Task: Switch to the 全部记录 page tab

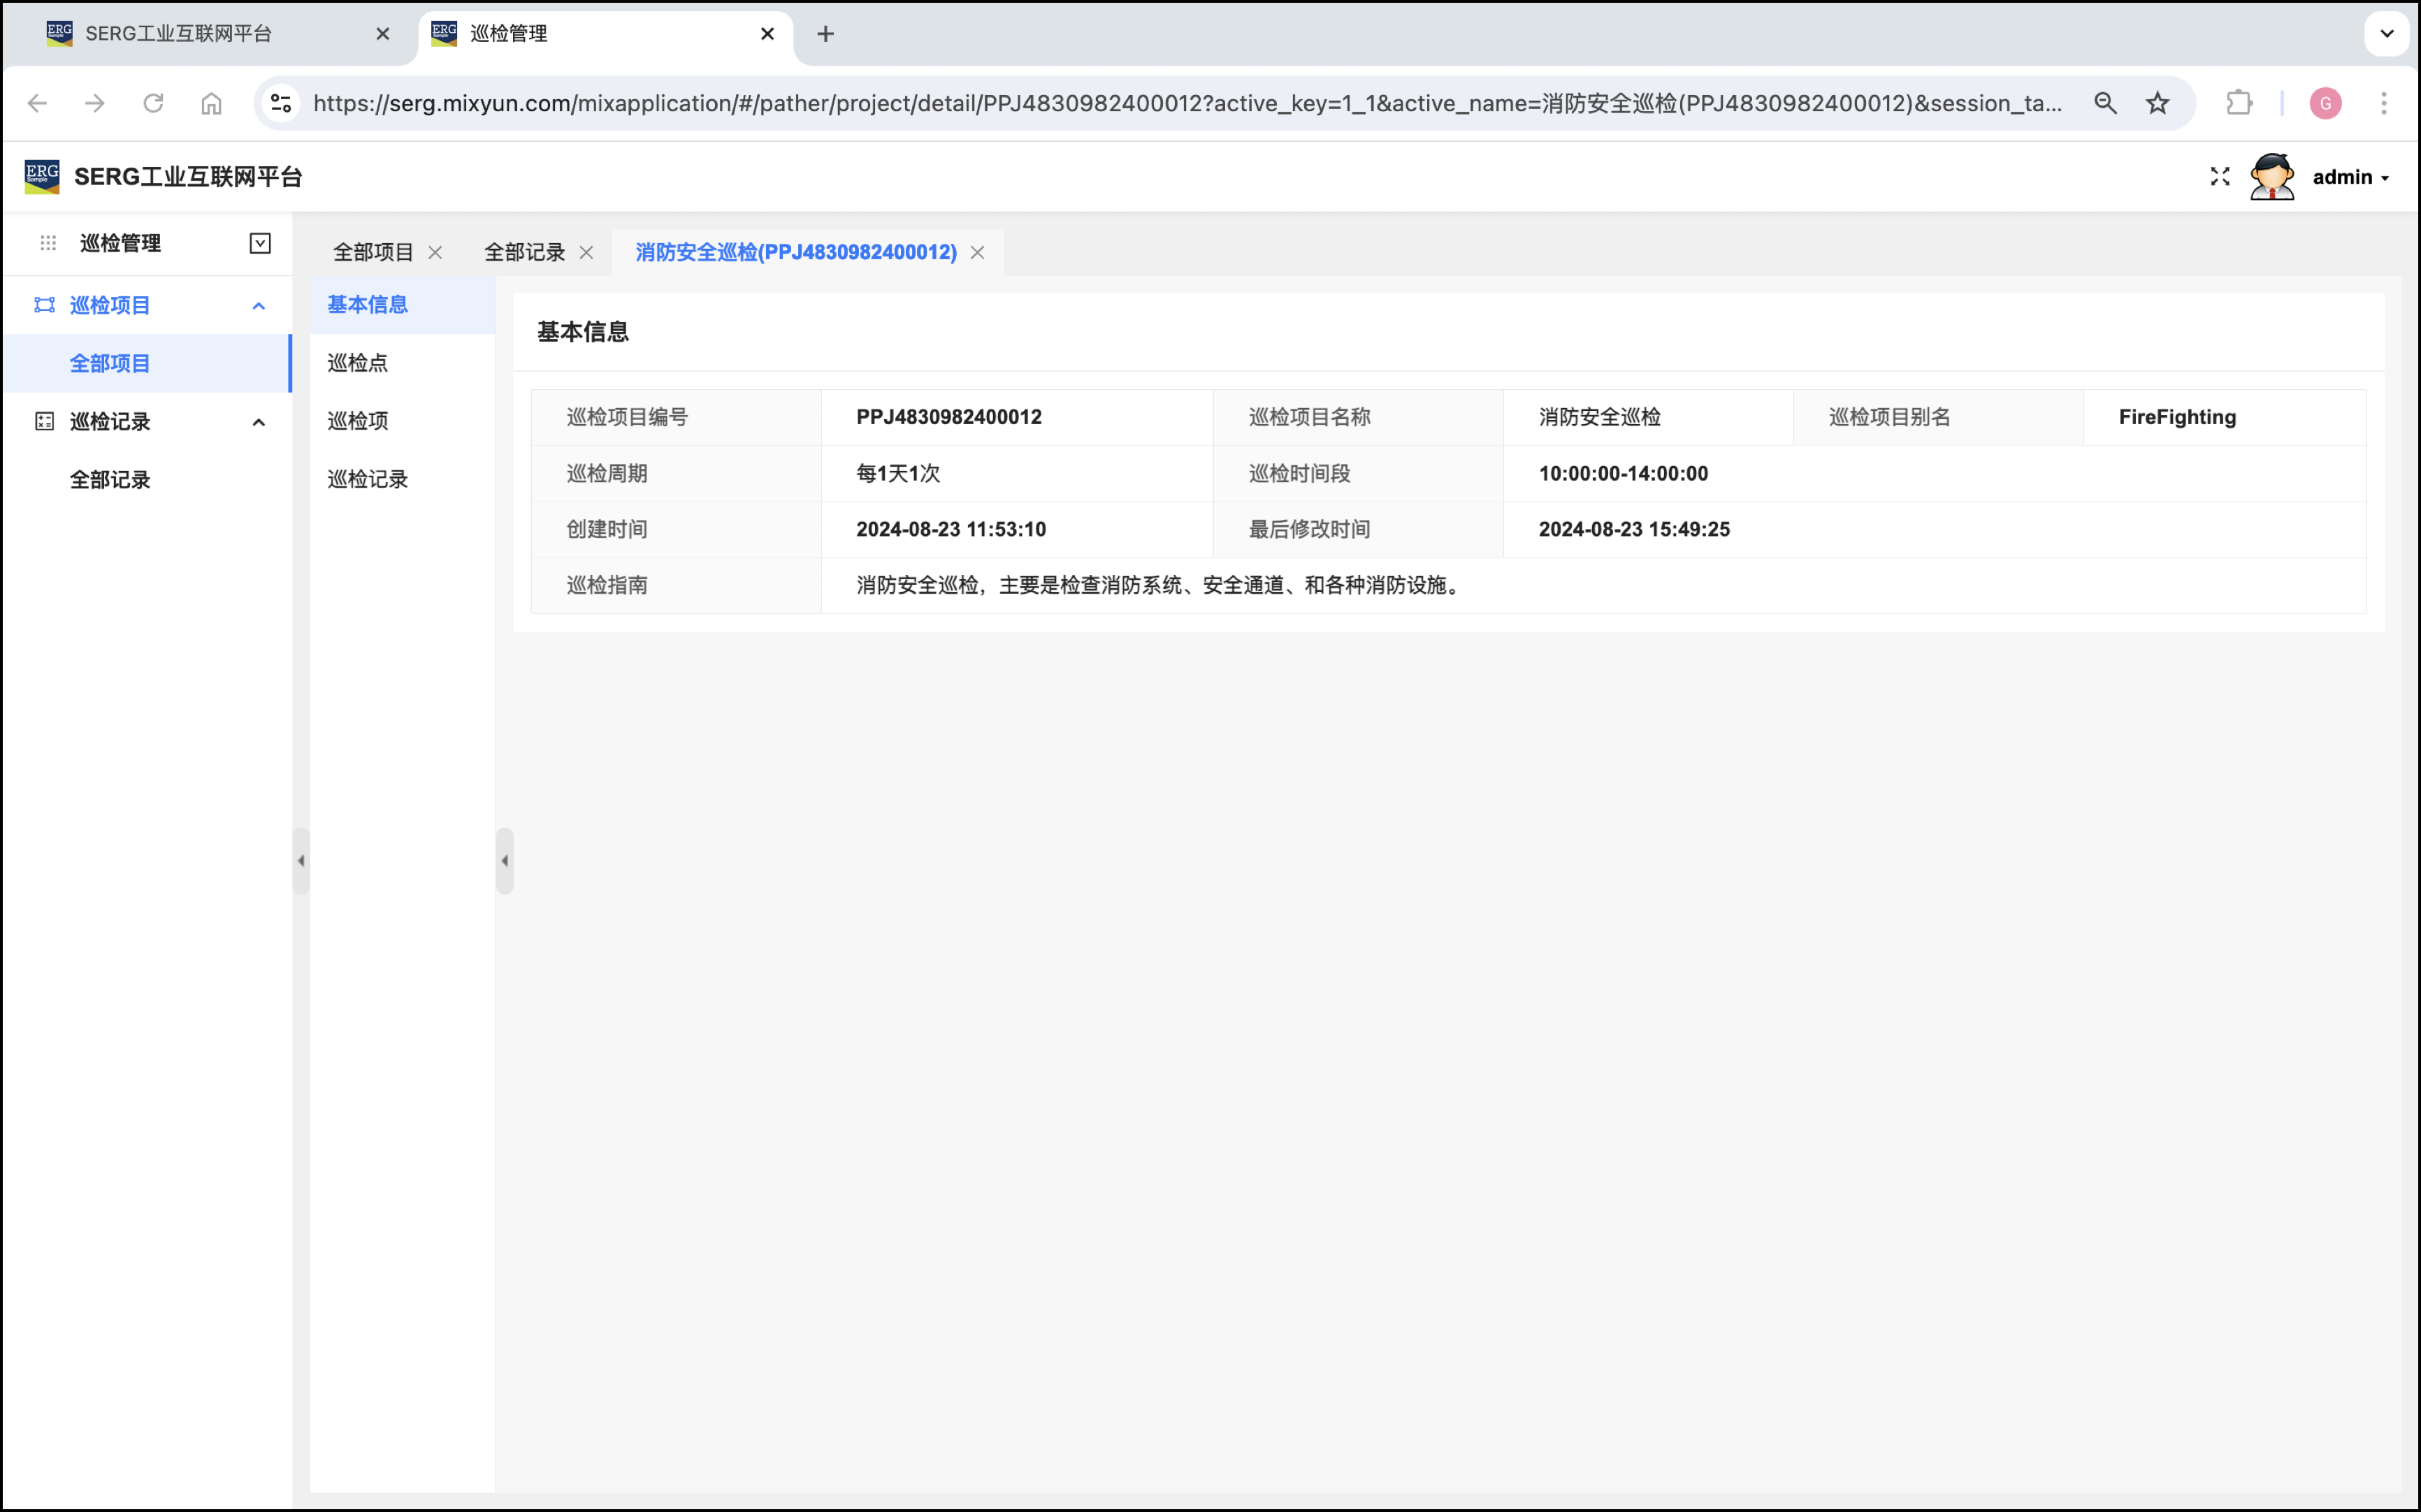Action: click(524, 252)
